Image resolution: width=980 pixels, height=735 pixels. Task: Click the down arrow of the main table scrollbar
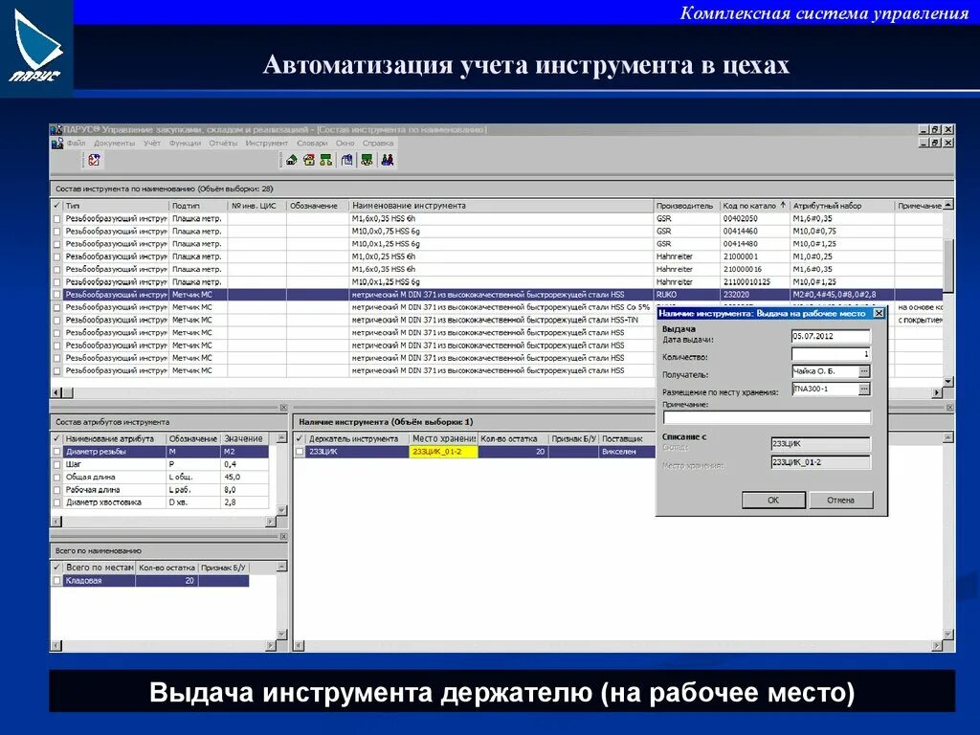tap(948, 381)
